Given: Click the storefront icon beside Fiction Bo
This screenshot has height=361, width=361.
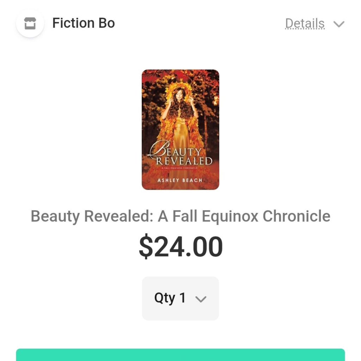Looking at the screenshot, I should [x=30, y=24].
